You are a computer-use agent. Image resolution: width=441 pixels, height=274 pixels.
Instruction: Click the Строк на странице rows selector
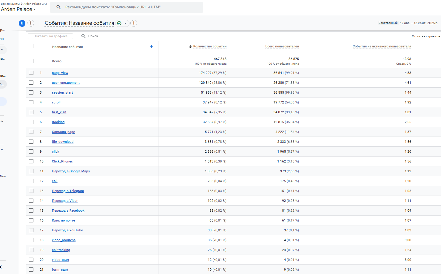coord(426,36)
